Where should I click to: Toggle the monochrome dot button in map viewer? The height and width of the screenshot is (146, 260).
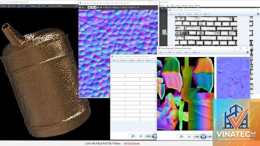(x=101, y=8)
